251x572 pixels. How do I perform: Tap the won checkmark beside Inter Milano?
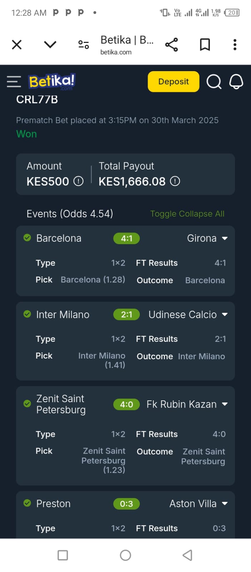coord(27,314)
